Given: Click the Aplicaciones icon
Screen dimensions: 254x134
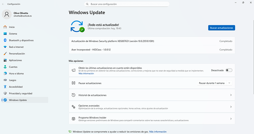Looking at the screenshot, I should click(x=5, y=60).
